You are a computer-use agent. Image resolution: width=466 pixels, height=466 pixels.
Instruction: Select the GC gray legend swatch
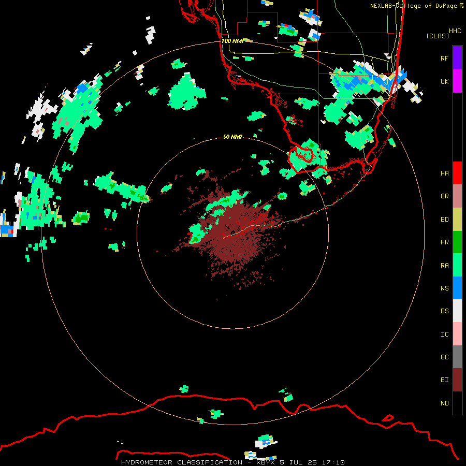(x=457, y=357)
